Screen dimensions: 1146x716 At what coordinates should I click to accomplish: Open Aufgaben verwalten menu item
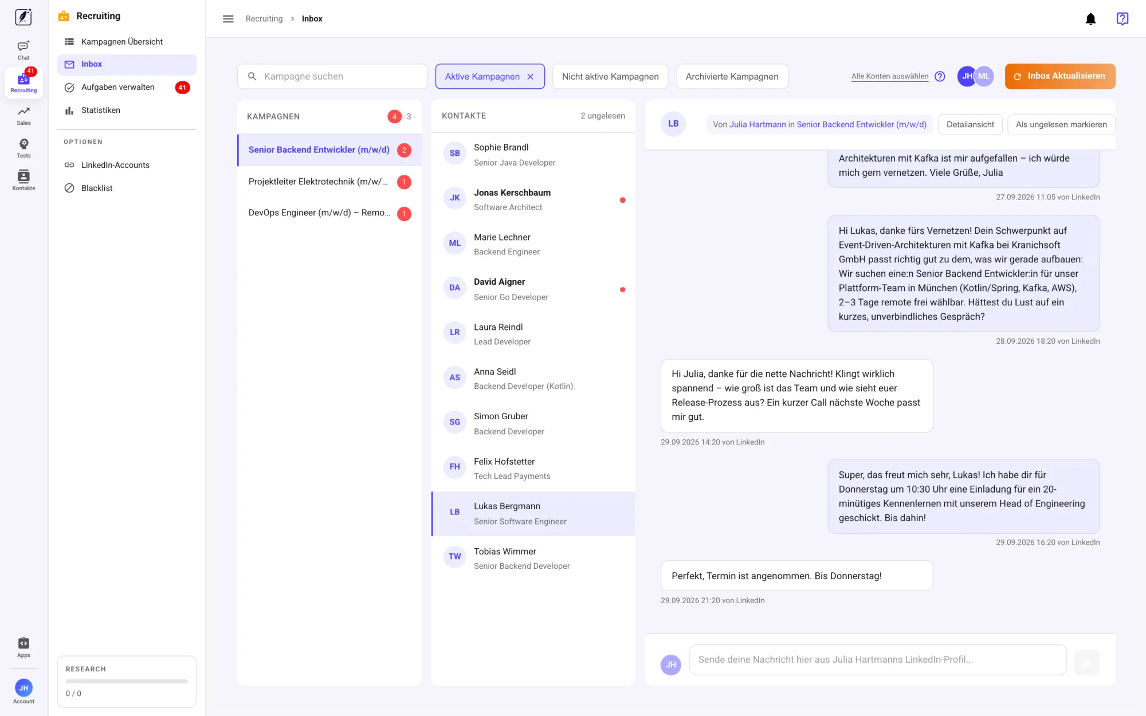[127, 87]
